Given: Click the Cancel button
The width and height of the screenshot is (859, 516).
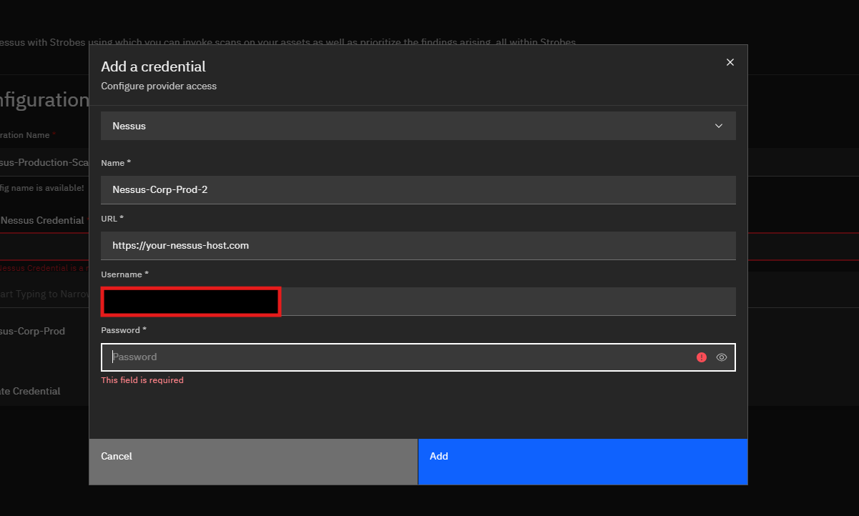Looking at the screenshot, I should coord(253,462).
